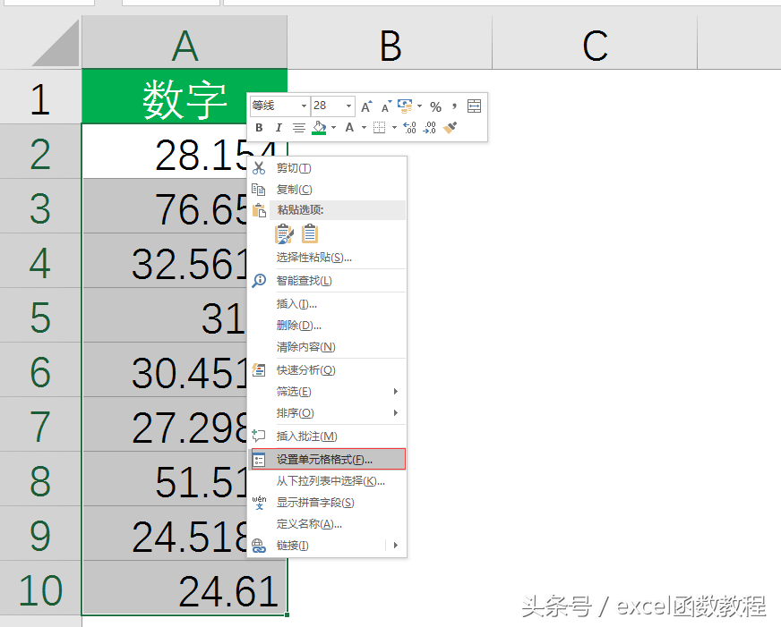Click the copy pages icon
Screen dimensions: 781x627
click(259, 190)
